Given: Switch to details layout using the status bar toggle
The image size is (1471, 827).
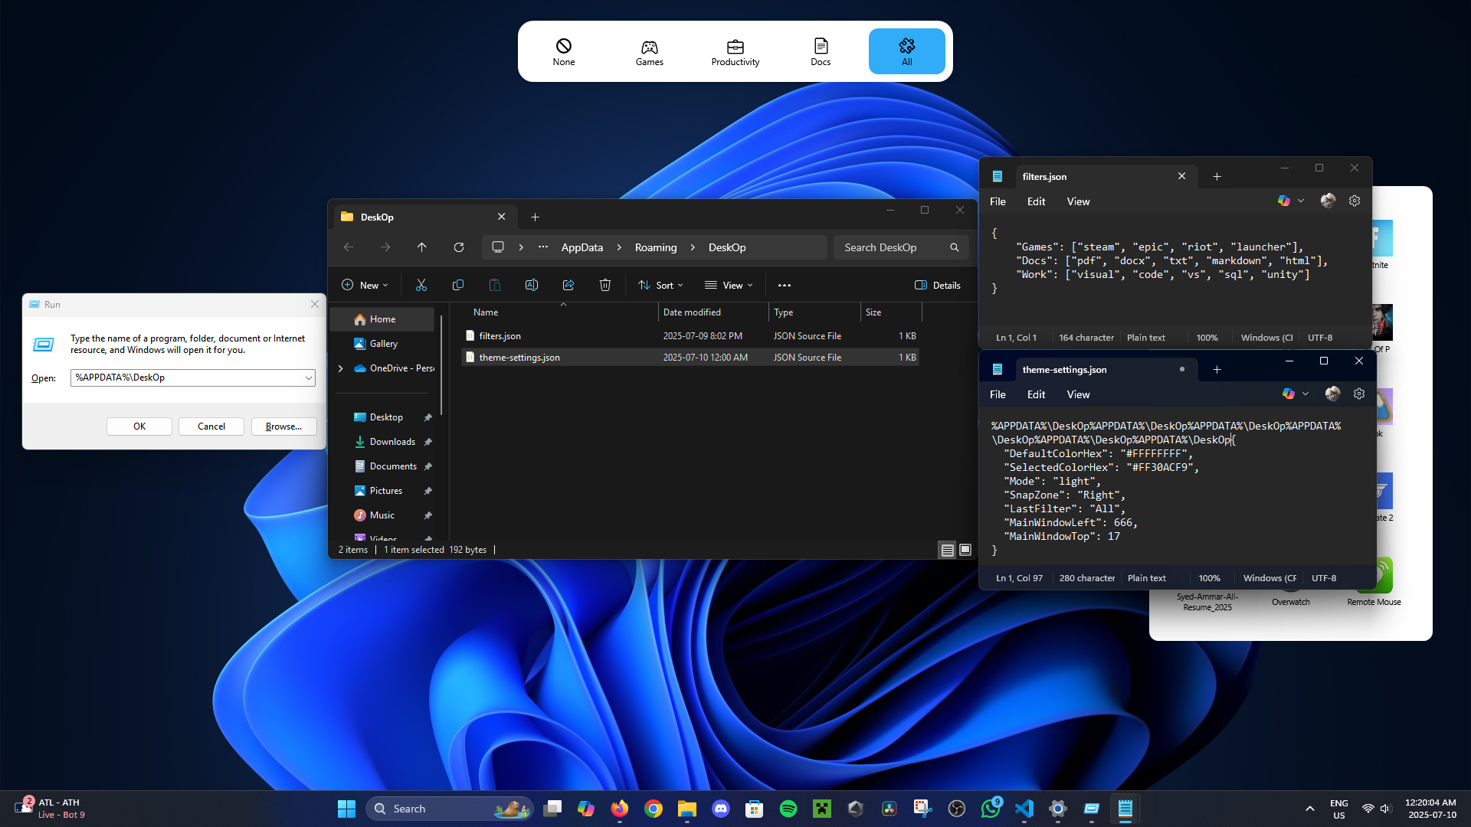Looking at the screenshot, I should [947, 550].
